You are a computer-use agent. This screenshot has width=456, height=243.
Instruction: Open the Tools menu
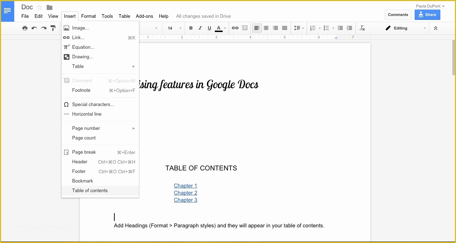point(107,16)
